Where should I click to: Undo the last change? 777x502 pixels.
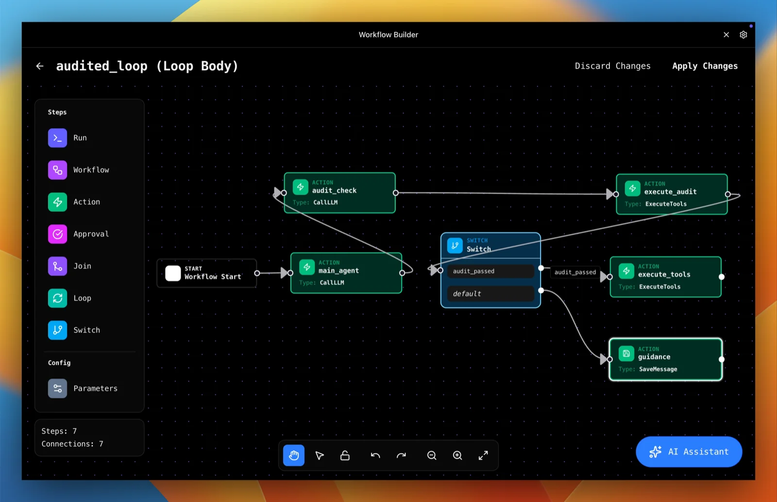point(375,455)
